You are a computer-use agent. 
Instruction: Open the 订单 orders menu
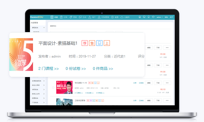(64, 17)
